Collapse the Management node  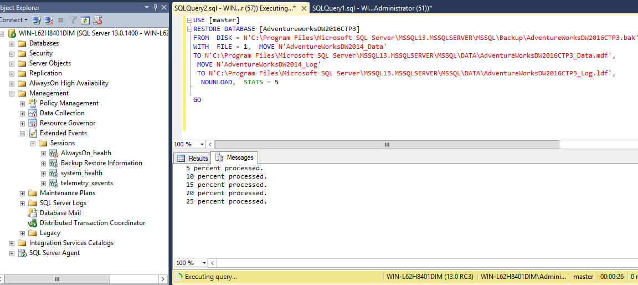pos(12,93)
